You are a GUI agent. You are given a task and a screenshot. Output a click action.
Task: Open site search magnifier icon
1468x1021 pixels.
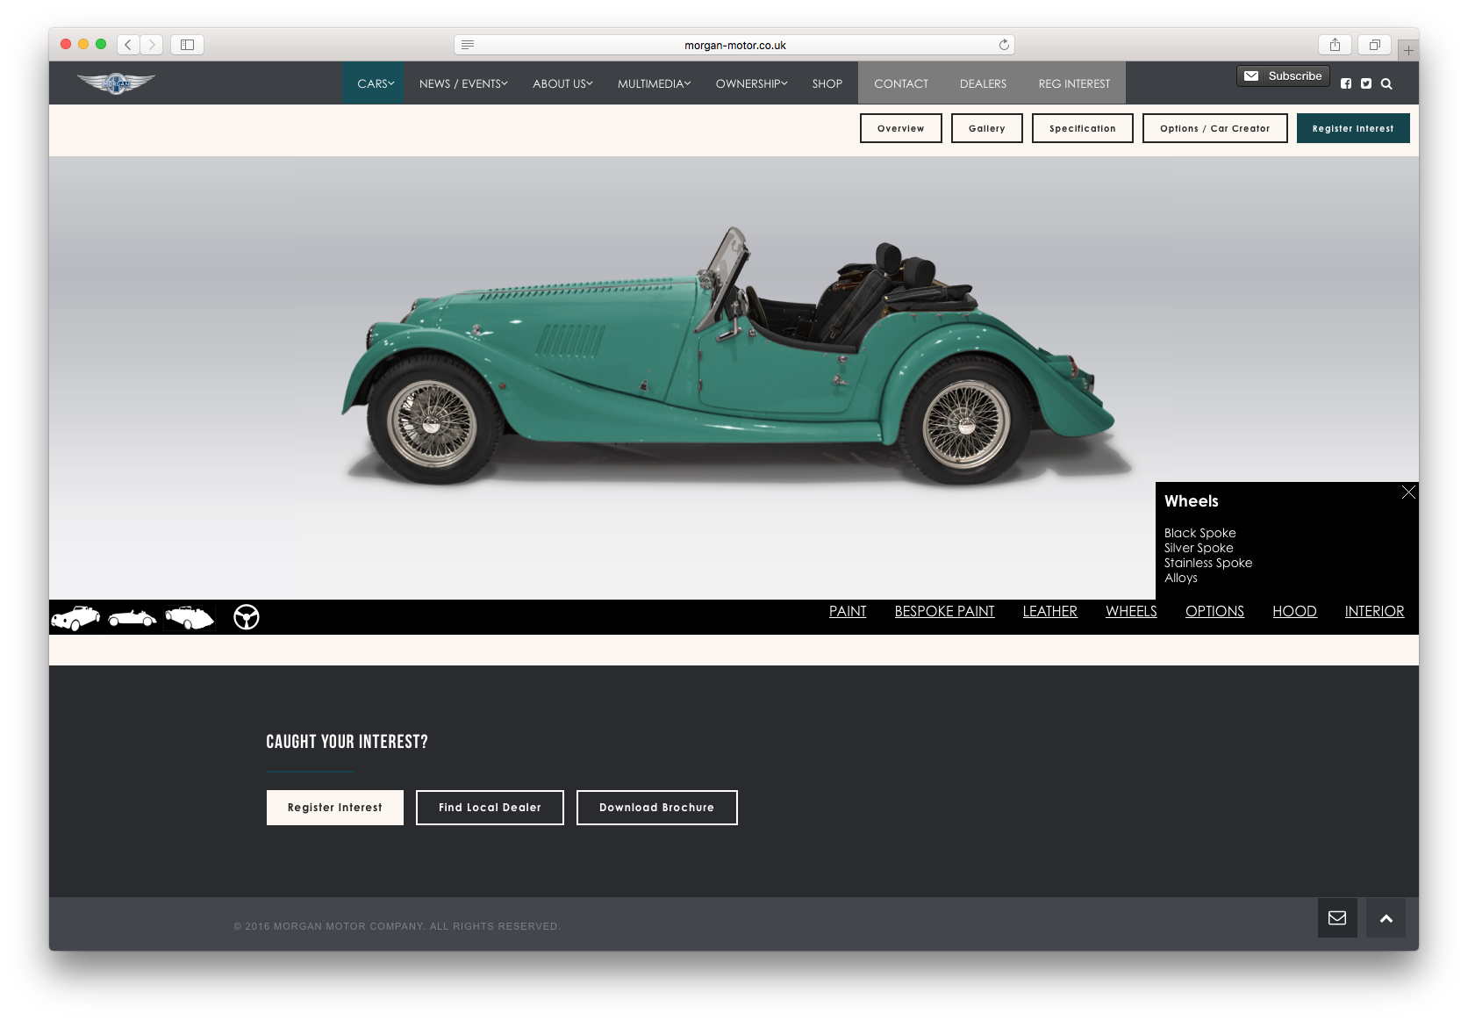click(1386, 83)
